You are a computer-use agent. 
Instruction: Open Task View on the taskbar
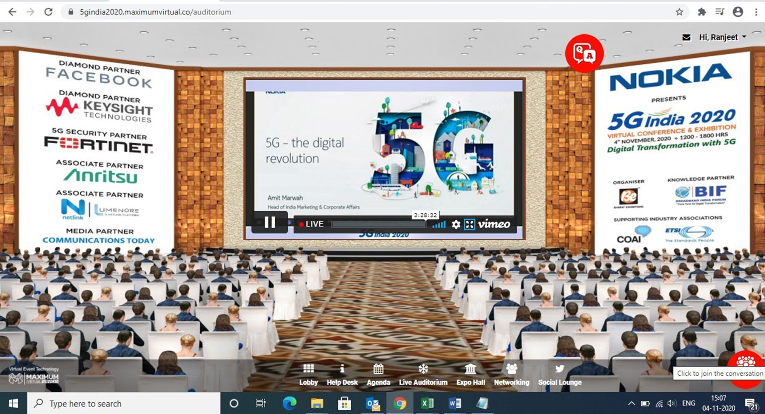[261, 403]
